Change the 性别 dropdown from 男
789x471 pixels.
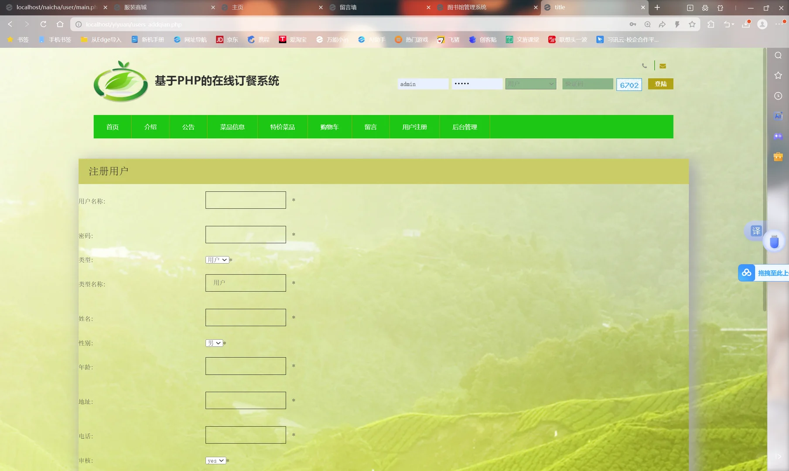(x=214, y=343)
